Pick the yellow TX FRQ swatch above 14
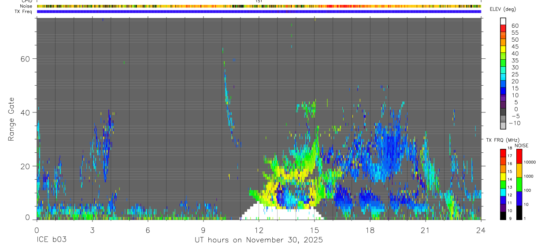 (x=503, y=177)
